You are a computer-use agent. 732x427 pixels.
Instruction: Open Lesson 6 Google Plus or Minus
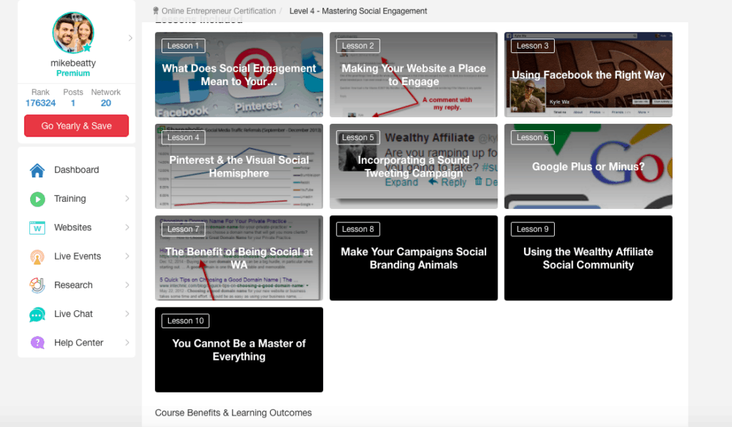pyautogui.click(x=588, y=167)
